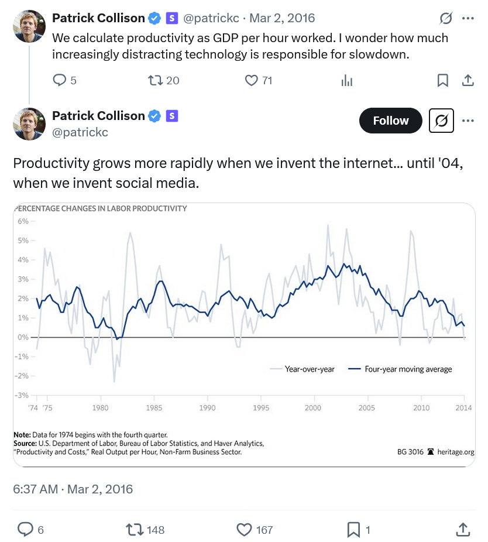Screen dimensions: 488x542
Task: Click Grok icon button beside Follow
Action: point(442,121)
